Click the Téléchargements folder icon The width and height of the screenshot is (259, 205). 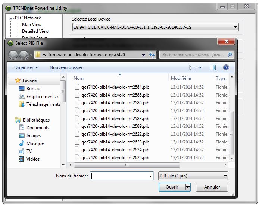point(22,104)
